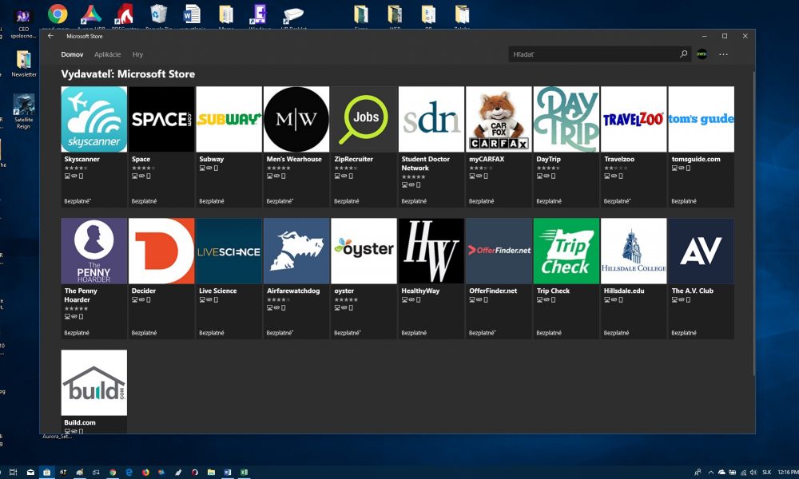Select the Subway app logo
The image size is (799, 479).
pos(229,119)
